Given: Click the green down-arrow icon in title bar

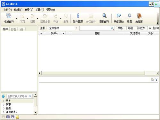Looking at the screenshot, I should (x=156, y=4).
